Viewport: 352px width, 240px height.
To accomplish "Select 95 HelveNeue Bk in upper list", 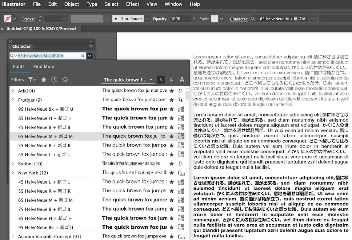I will click(x=97, y=109).
